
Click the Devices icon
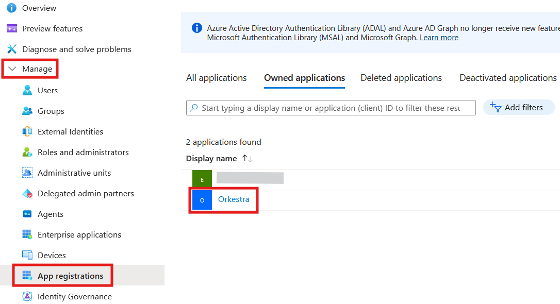point(27,255)
